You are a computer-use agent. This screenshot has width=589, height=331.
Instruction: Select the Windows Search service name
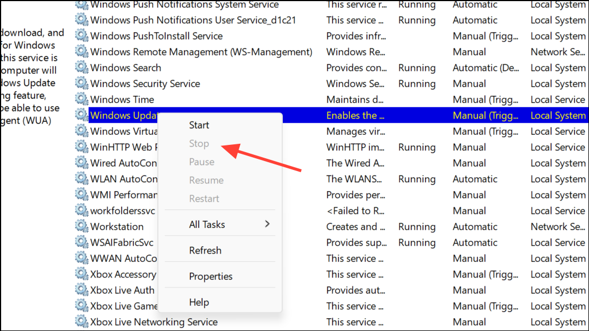pyautogui.click(x=125, y=68)
